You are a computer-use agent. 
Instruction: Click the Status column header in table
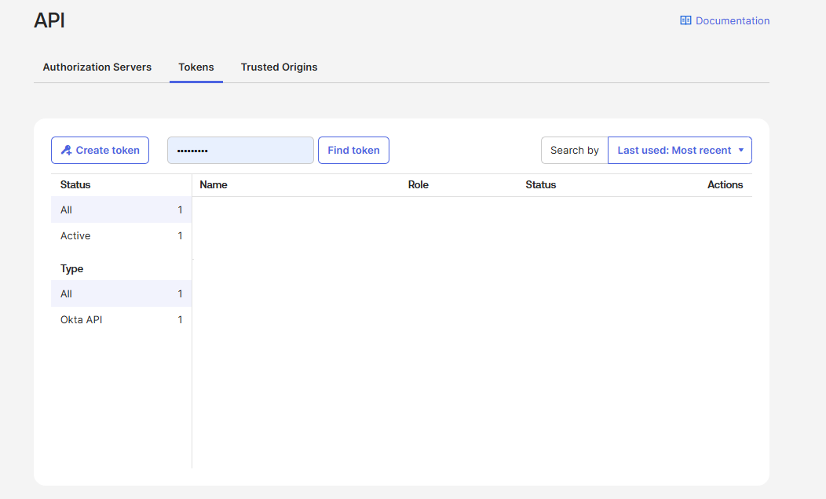[x=541, y=185]
